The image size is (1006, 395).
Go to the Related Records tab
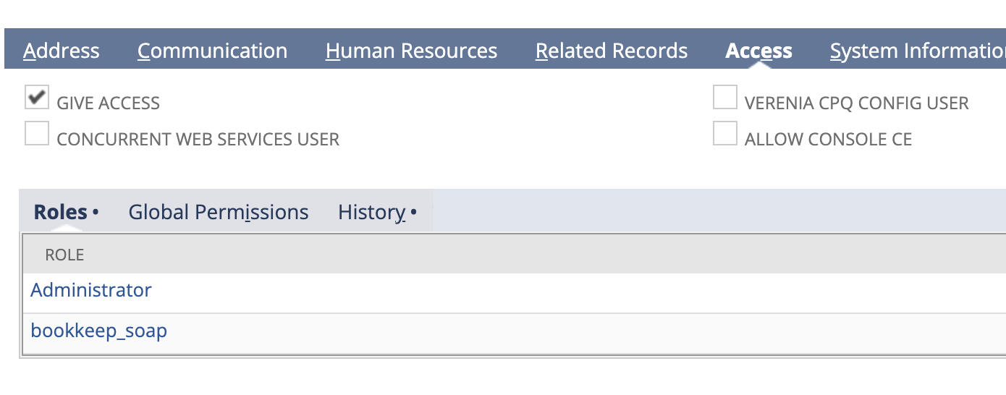(612, 51)
